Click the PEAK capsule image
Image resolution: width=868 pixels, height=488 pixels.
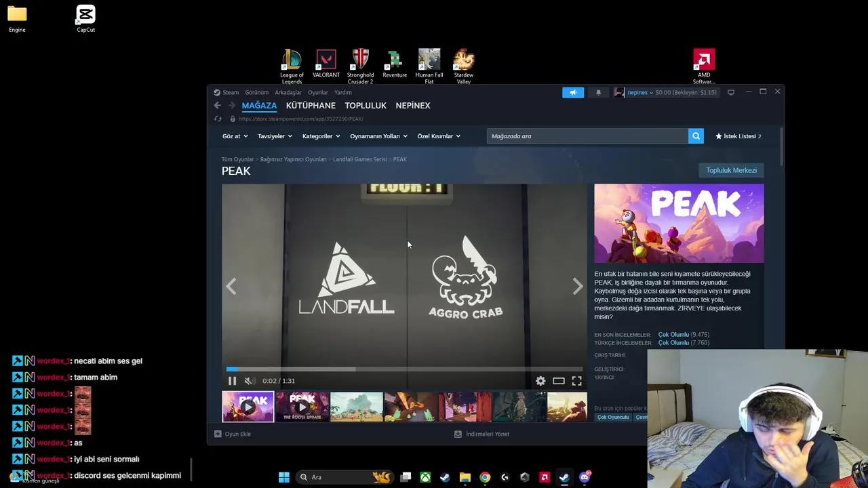(x=679, y=224)
